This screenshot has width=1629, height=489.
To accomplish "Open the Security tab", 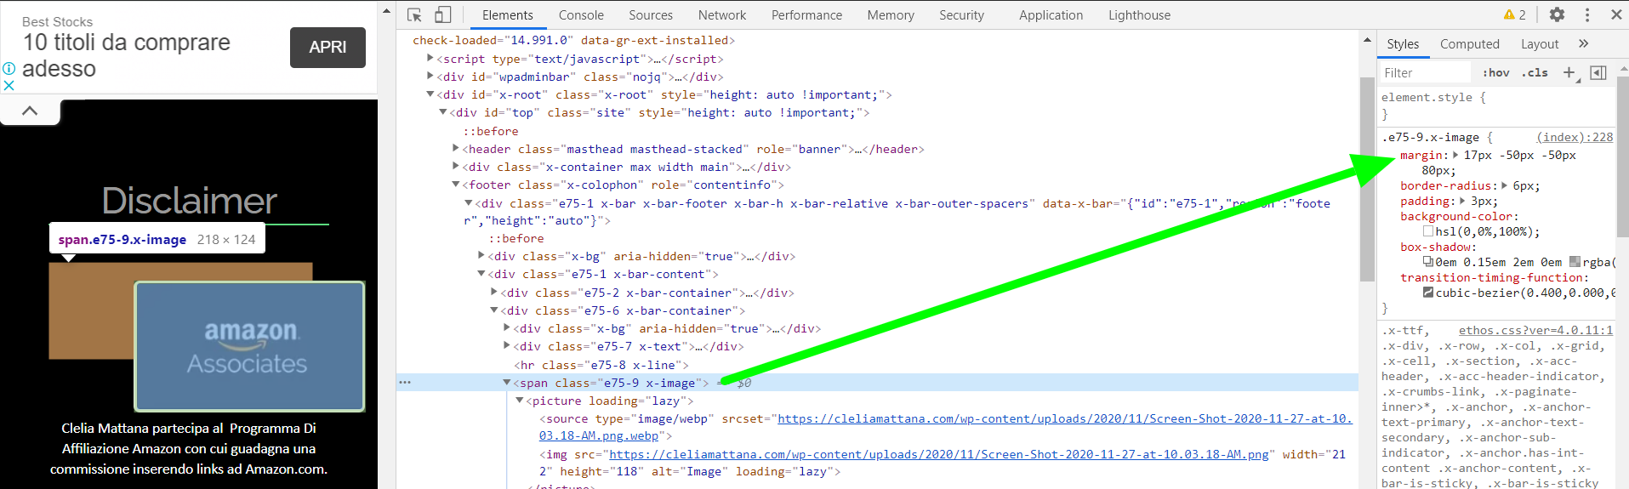I will (x=961, y=14).
